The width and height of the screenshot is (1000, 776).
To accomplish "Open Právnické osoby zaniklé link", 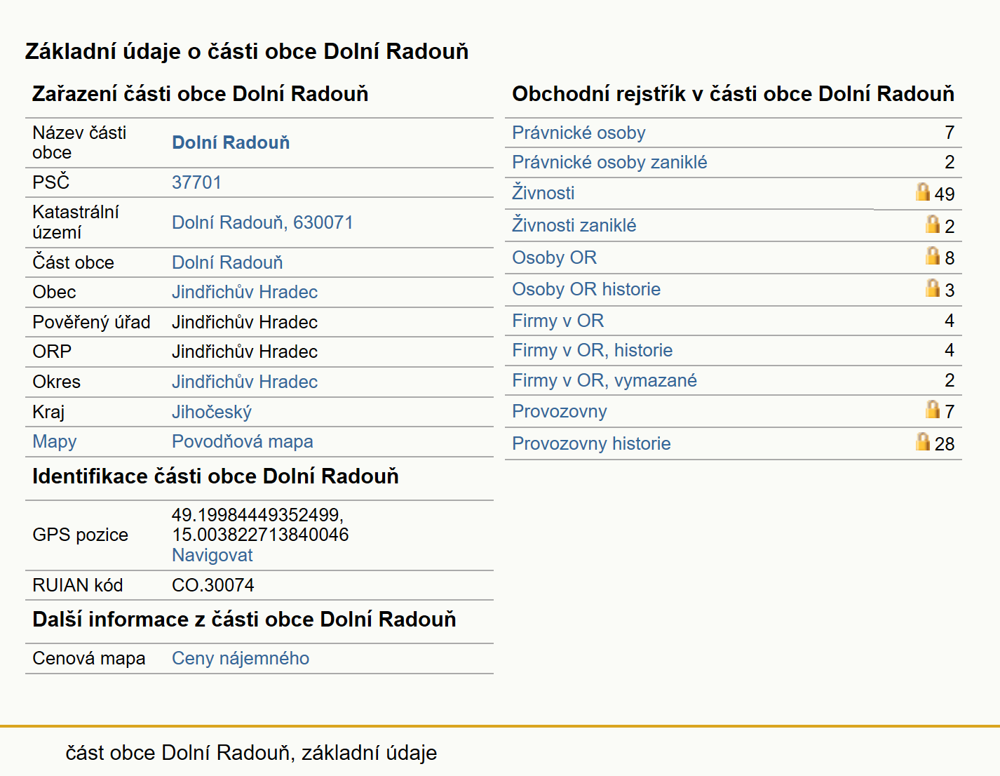I will (x=609, y=162).
